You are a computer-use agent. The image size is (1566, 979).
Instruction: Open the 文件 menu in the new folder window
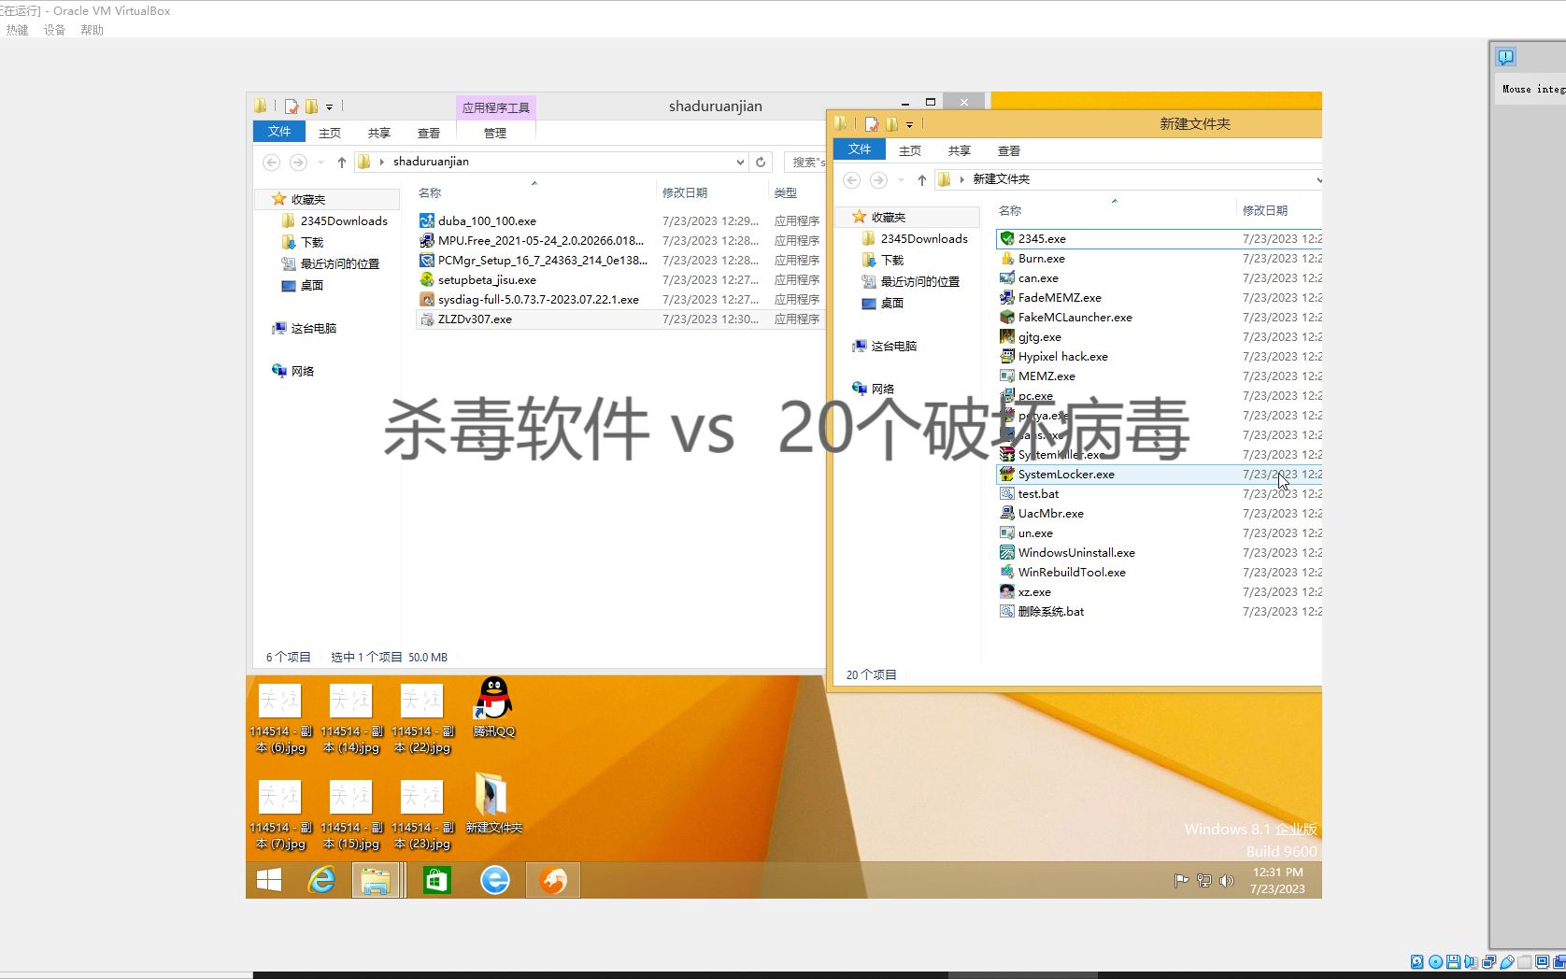coord(859,149)
